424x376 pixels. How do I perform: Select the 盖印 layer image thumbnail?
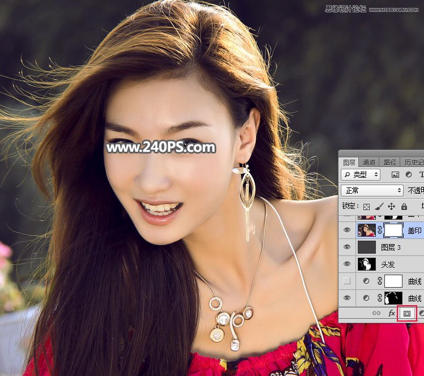(x=367, y=230)
